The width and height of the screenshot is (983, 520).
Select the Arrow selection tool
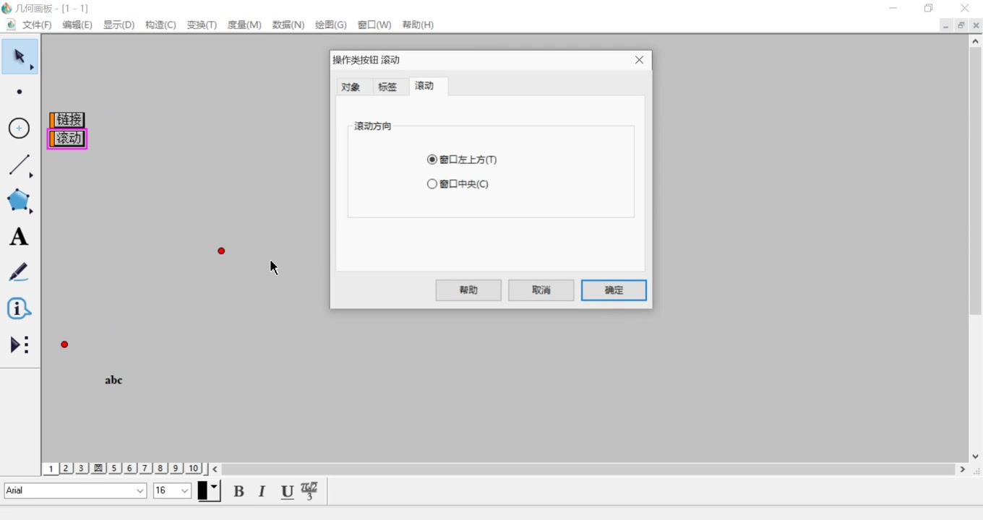[18, 56]
